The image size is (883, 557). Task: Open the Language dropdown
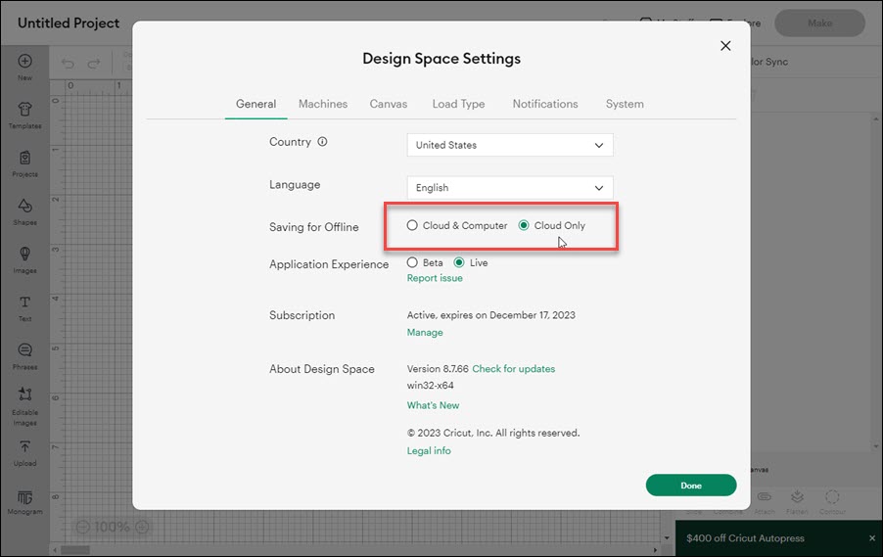click(x=509, y=188)
